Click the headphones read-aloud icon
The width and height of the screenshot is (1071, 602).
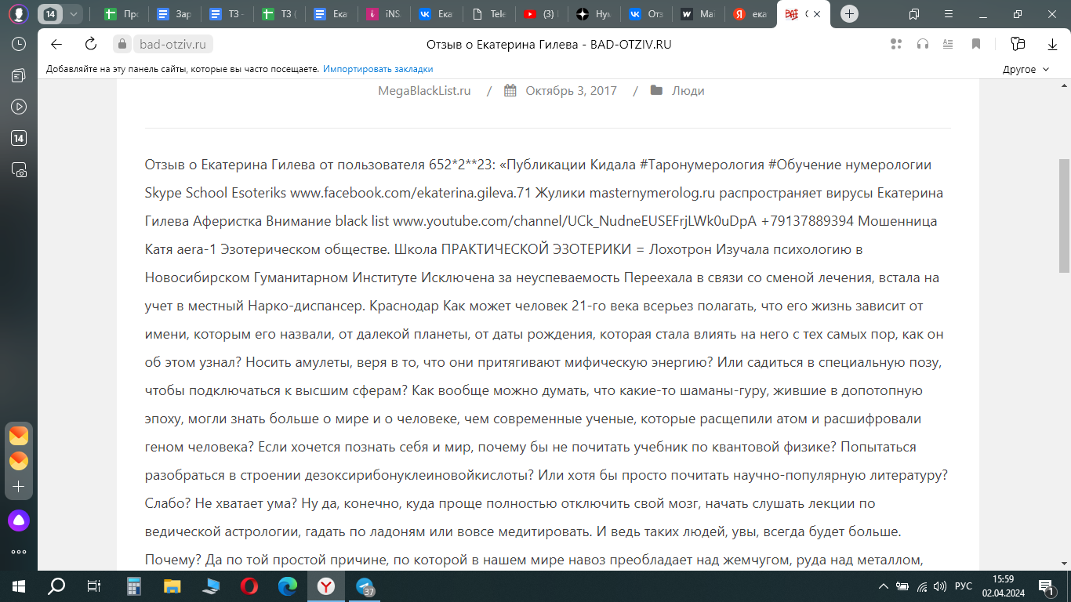(923, 45)
